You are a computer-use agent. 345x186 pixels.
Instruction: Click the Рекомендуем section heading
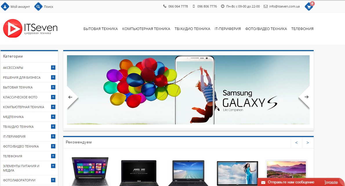79,142
